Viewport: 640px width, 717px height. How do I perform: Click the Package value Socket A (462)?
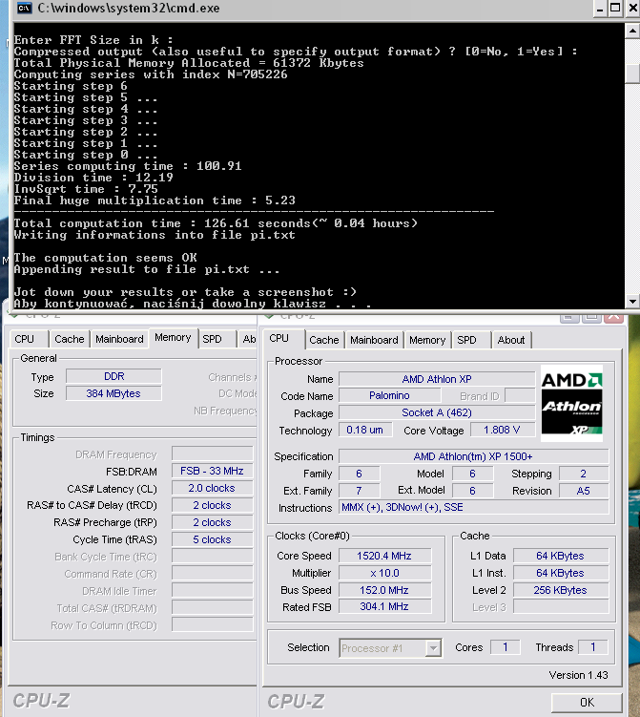(x=437, y=412)
